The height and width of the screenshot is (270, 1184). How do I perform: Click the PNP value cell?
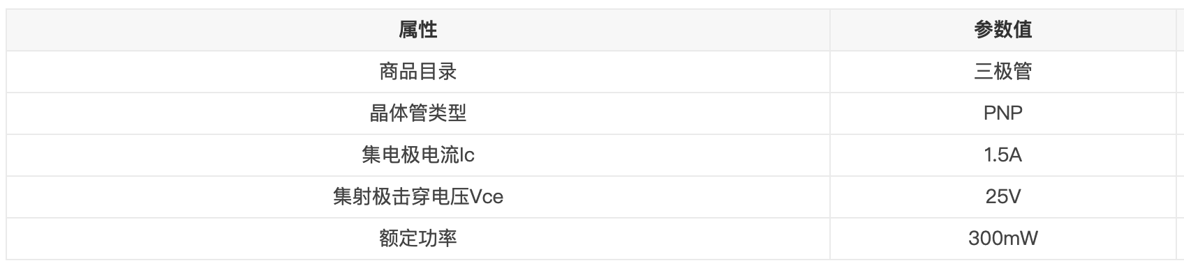pyautogui.click(x=1002, y=113)
